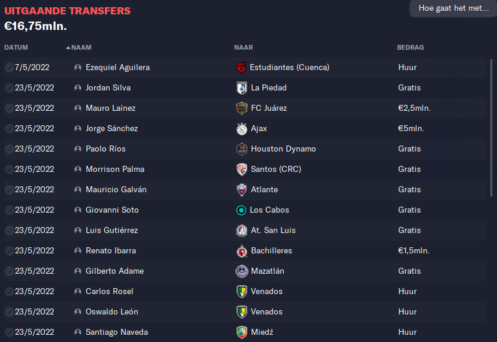Image resolution: width=497 pixels, height=342 pixels.
Task: Open the 'Hoe gaat het met...' button
Action: click(x=453, y=8)
